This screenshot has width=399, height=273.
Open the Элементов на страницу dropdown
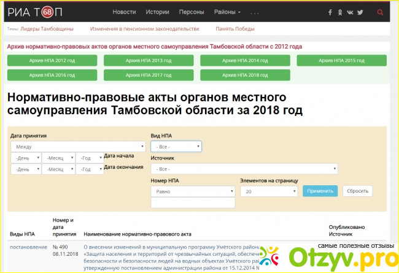268,191
